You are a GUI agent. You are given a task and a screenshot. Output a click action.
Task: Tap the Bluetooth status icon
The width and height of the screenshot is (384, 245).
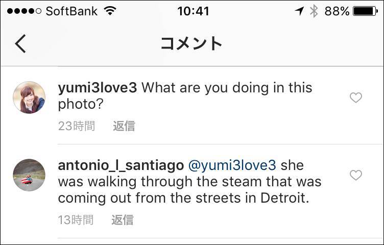314,11
